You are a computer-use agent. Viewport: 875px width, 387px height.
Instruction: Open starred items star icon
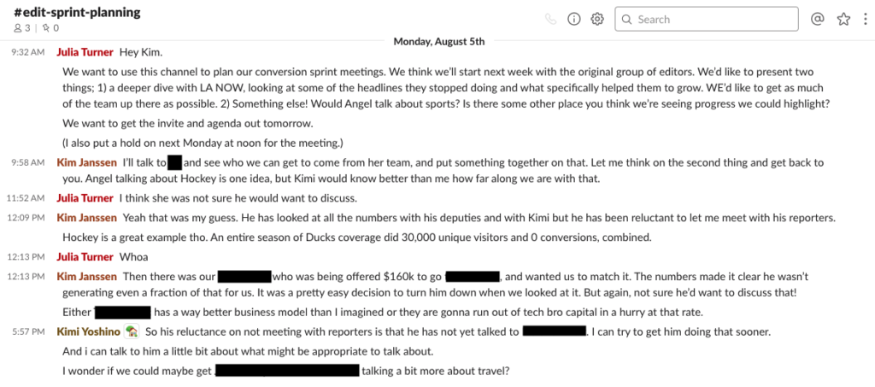pos(843,19)
